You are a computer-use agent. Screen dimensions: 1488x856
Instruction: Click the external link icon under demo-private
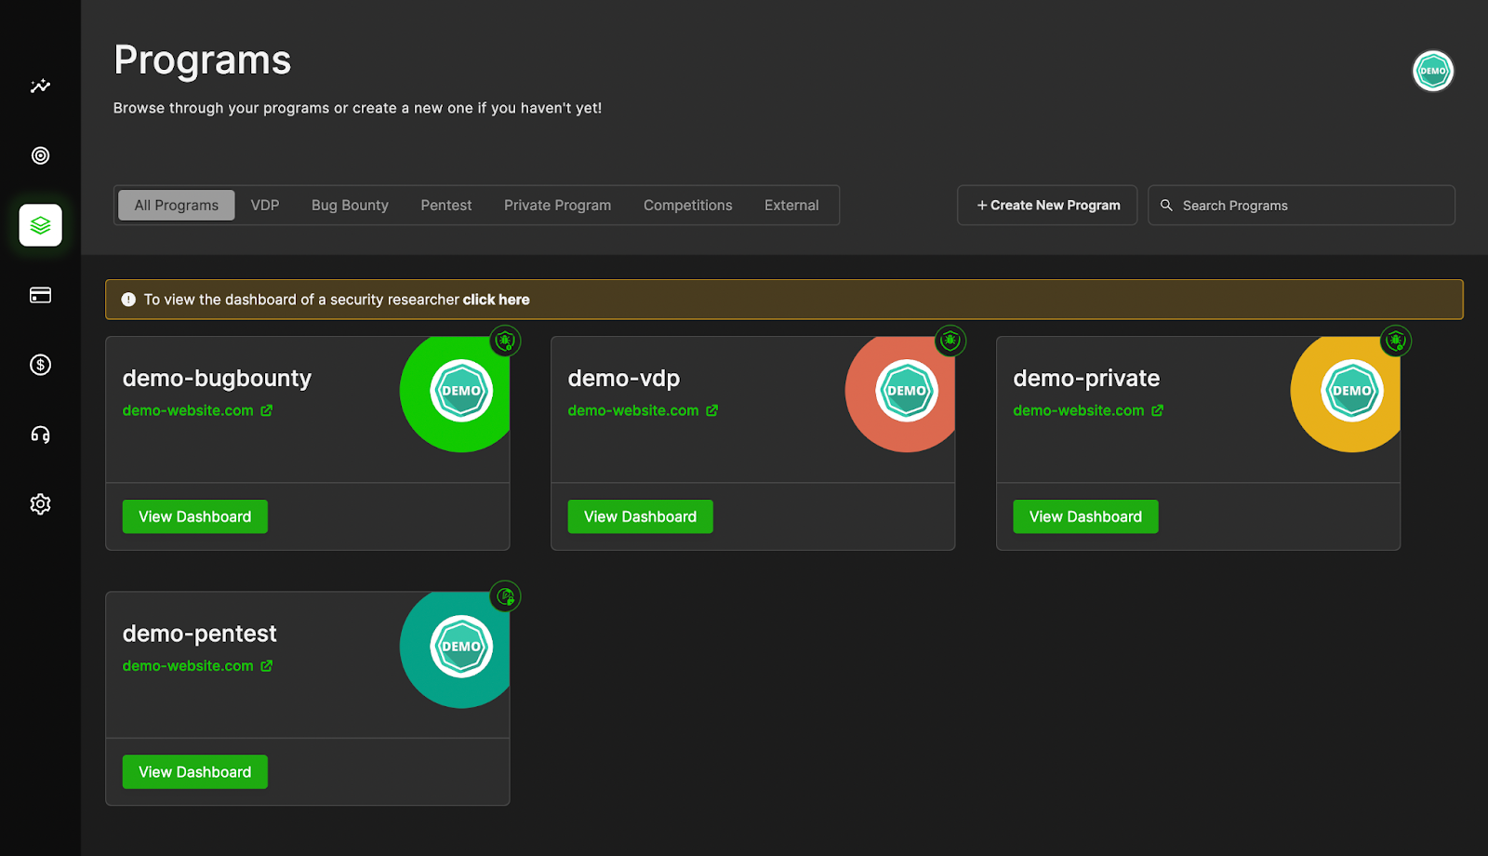pyautogui.click(x=1158, y=410)
